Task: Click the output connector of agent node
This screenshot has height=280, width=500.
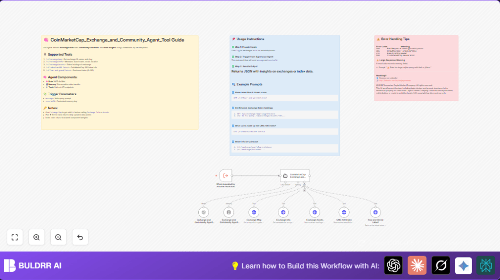Action: click(310, 176)
